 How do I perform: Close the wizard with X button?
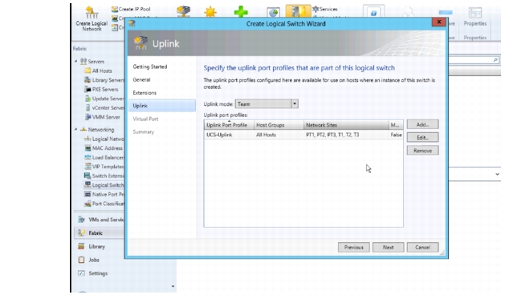coord(438,22)
